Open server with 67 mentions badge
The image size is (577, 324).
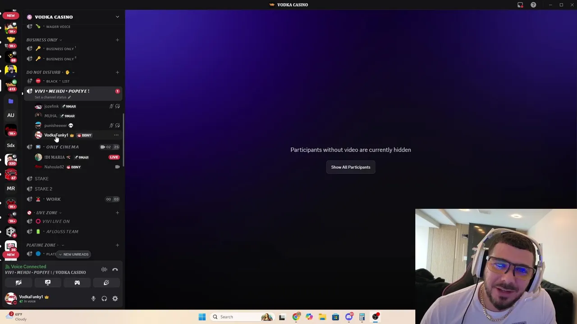click(11, 174)
